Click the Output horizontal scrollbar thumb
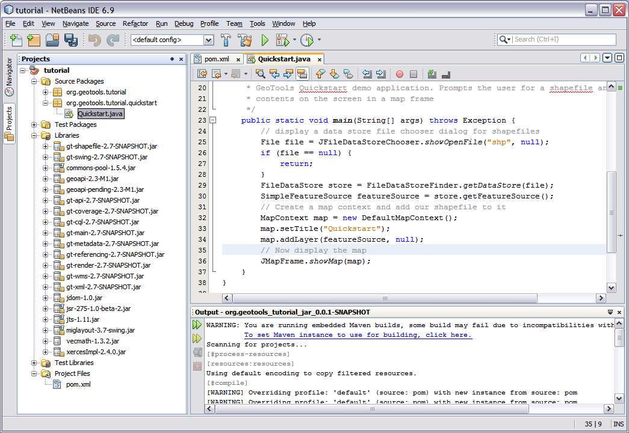Screen dimensions: 629x433 point(372,408)
